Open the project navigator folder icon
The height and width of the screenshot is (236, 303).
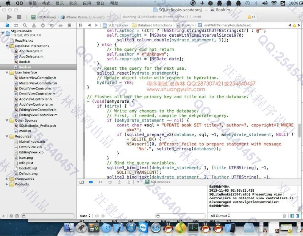click(x=7, y=25)
